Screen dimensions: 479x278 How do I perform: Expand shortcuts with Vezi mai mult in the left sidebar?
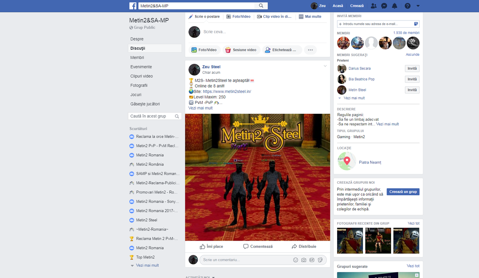point(147,265)
